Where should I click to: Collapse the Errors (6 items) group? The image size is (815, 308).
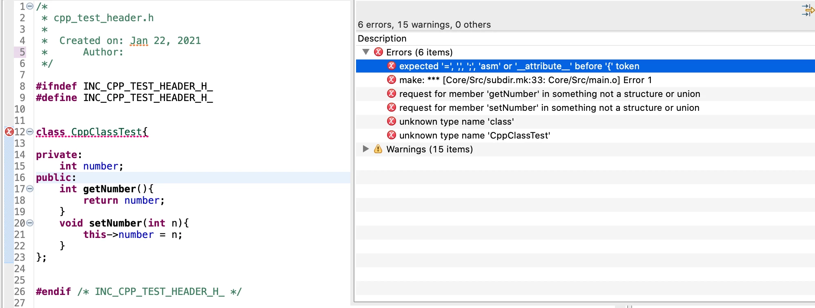(366, 52)
